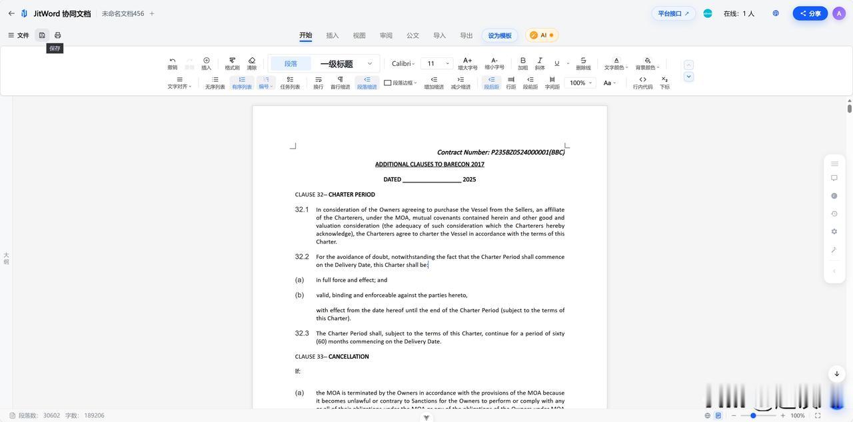The width and height of the screenshot is (853, 422).
Task: Open the 一级标题 heading style dropdown
Action: (x=345, y=64)
